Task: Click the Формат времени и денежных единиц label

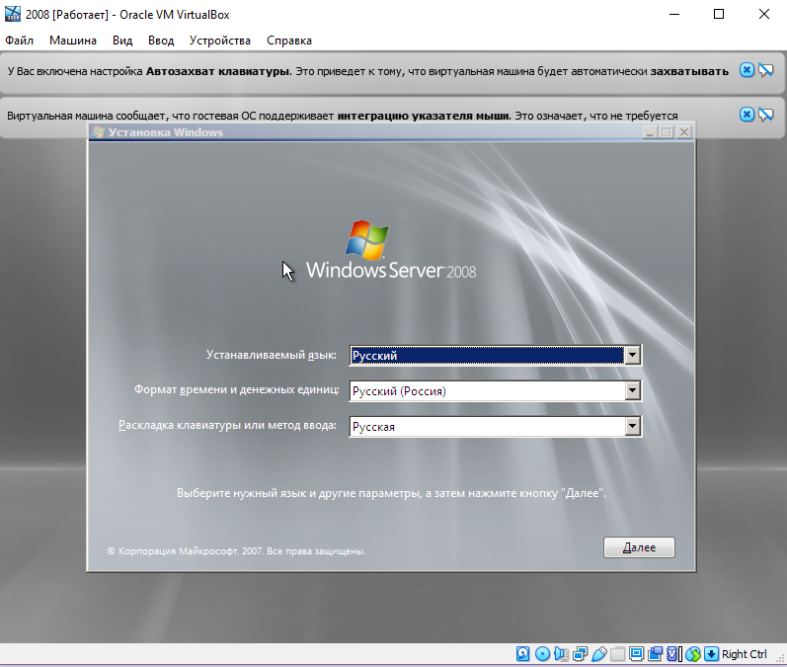Action: click(236, 389)
